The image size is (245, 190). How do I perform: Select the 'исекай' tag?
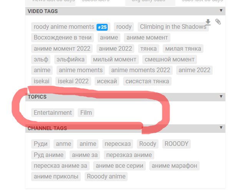[107, 81]
